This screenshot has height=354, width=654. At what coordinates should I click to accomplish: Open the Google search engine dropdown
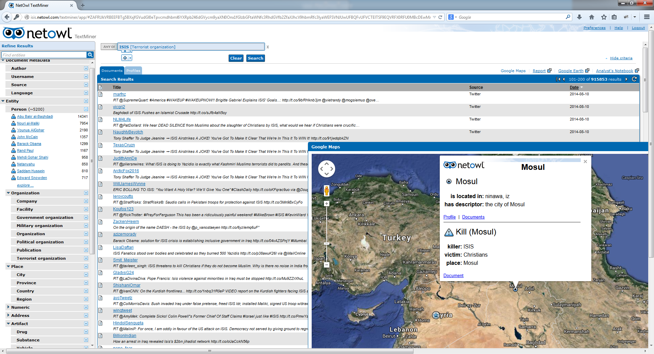(x=452, y=17)
